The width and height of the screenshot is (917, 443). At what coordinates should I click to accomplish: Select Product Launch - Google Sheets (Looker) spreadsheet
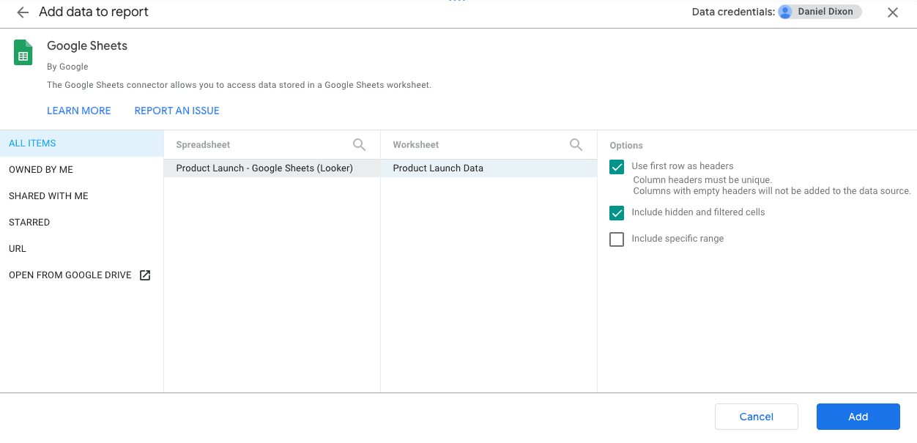(x=272, y=168)
